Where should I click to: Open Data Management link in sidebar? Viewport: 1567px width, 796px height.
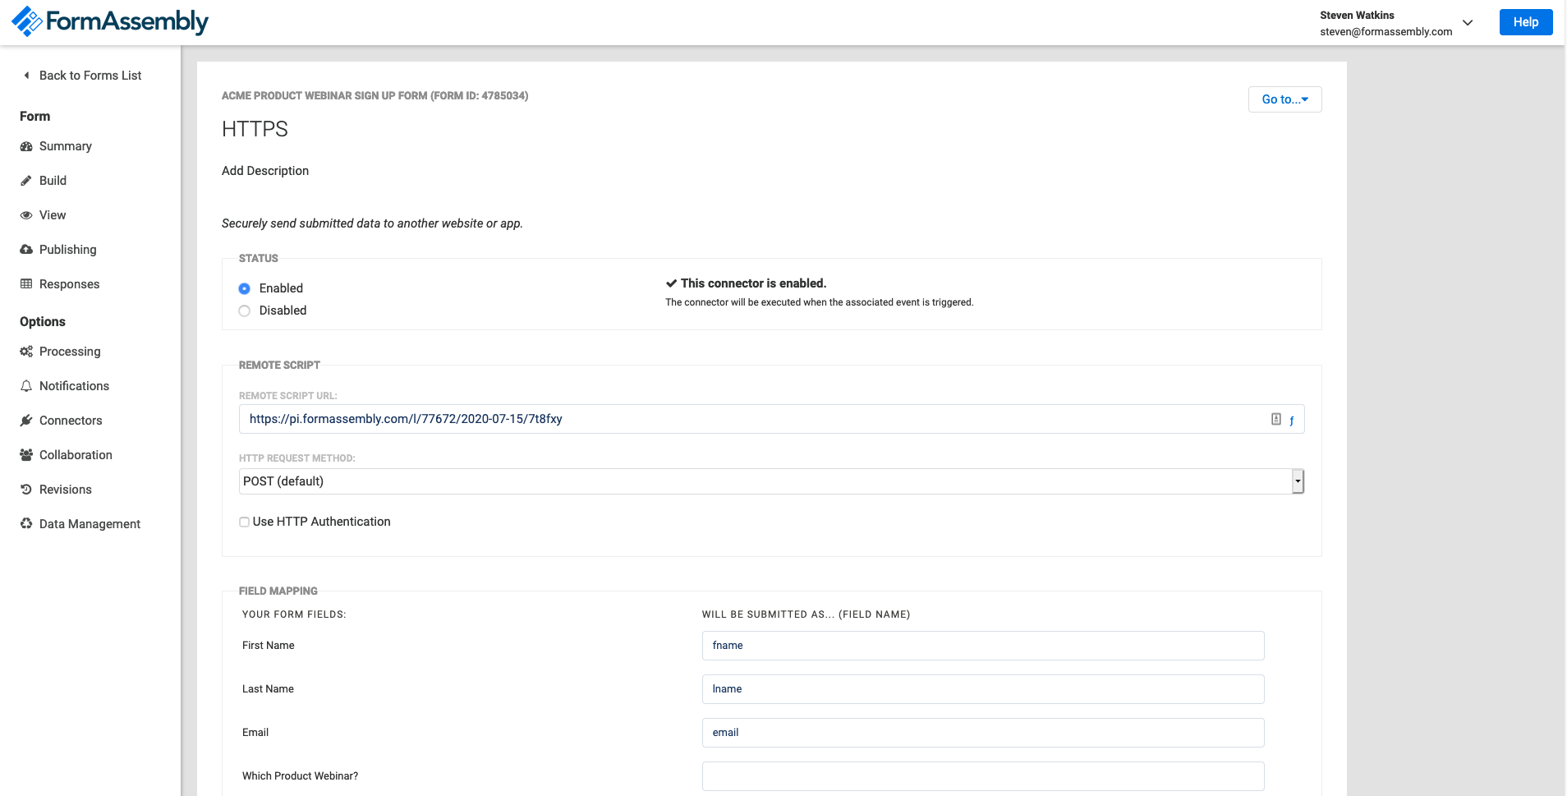[x=90, y=524]
